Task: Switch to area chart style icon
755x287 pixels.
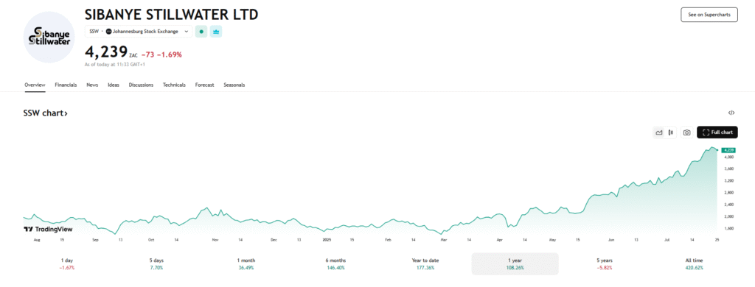Action: [x=658, y=132]
